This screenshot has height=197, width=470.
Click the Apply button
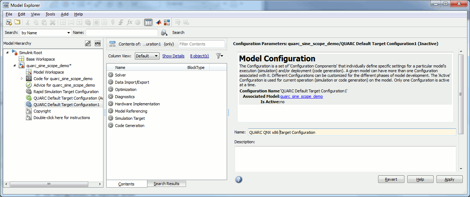pos(449,179)
